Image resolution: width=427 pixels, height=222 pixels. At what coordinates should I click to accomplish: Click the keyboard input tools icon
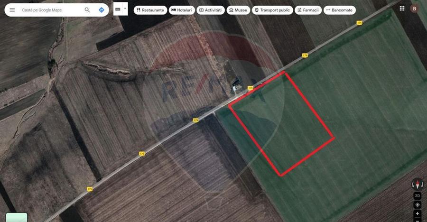118,9
